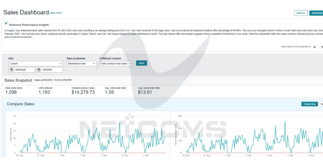This screenshot has width=323, height=161.
Task: Open the end date calendar icon
Action: click(39, 70)
